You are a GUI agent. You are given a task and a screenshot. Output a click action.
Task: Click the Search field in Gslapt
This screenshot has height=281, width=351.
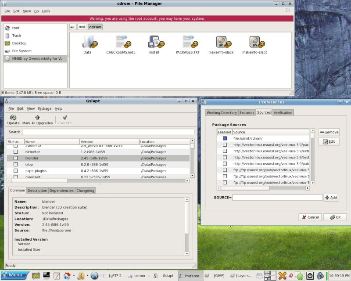tap(108, 132)
